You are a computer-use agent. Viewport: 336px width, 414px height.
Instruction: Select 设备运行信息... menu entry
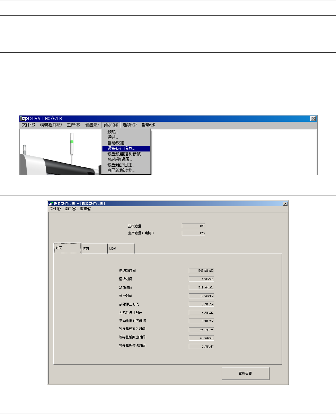pyautogui.click(x=126, y=148)
